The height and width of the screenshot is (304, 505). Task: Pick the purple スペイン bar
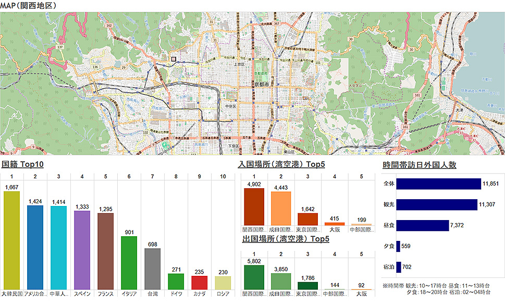(82, 250)
